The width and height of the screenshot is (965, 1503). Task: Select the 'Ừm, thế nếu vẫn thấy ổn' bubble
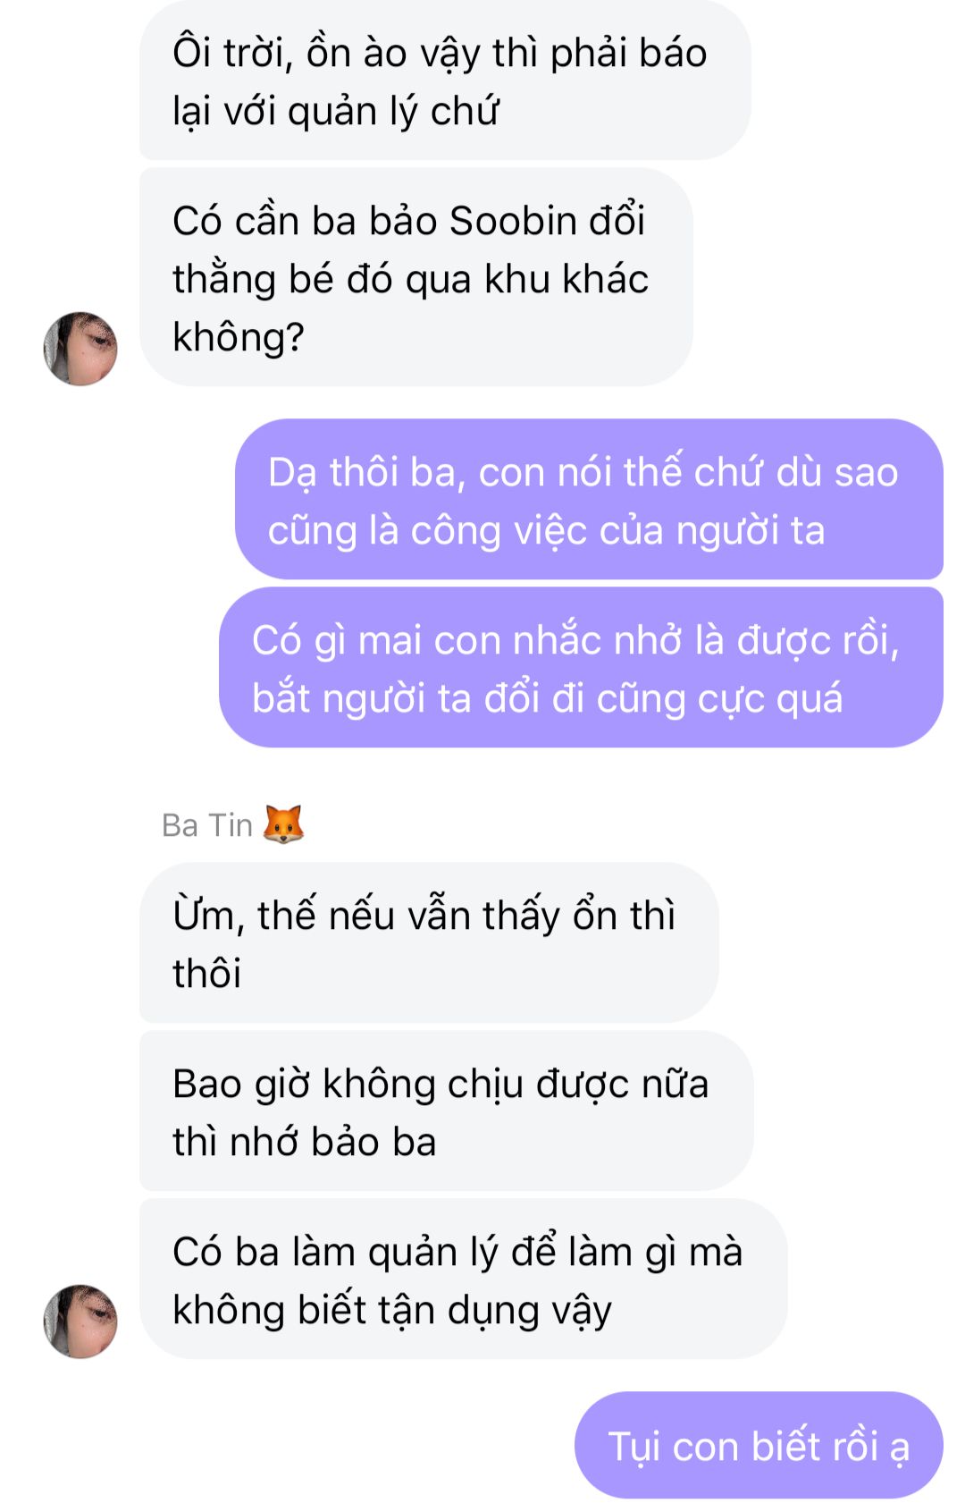click(x=429, y=942)
